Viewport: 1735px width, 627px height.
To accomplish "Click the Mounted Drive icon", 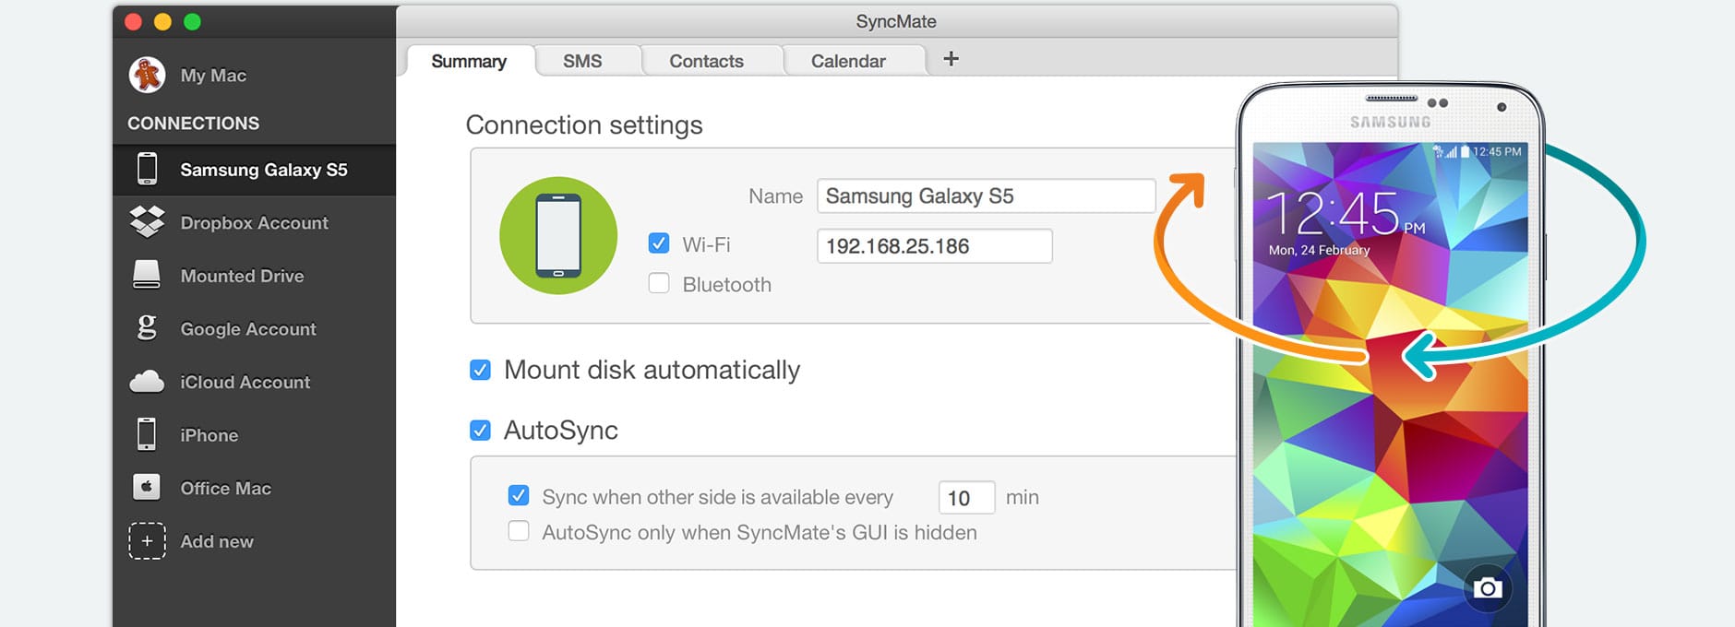I will coord(147,275).
